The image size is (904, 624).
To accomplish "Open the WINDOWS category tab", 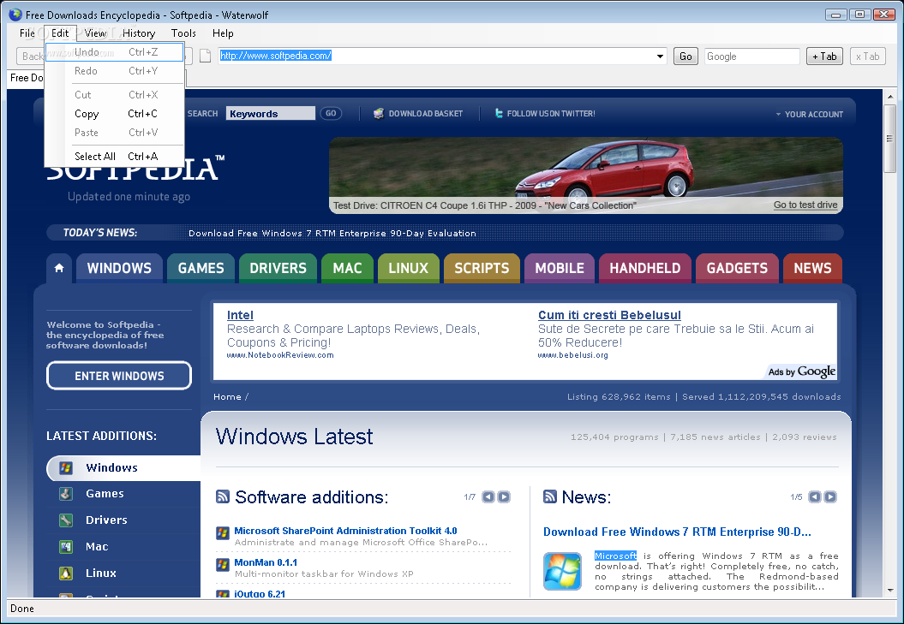I will pos(119,268).
